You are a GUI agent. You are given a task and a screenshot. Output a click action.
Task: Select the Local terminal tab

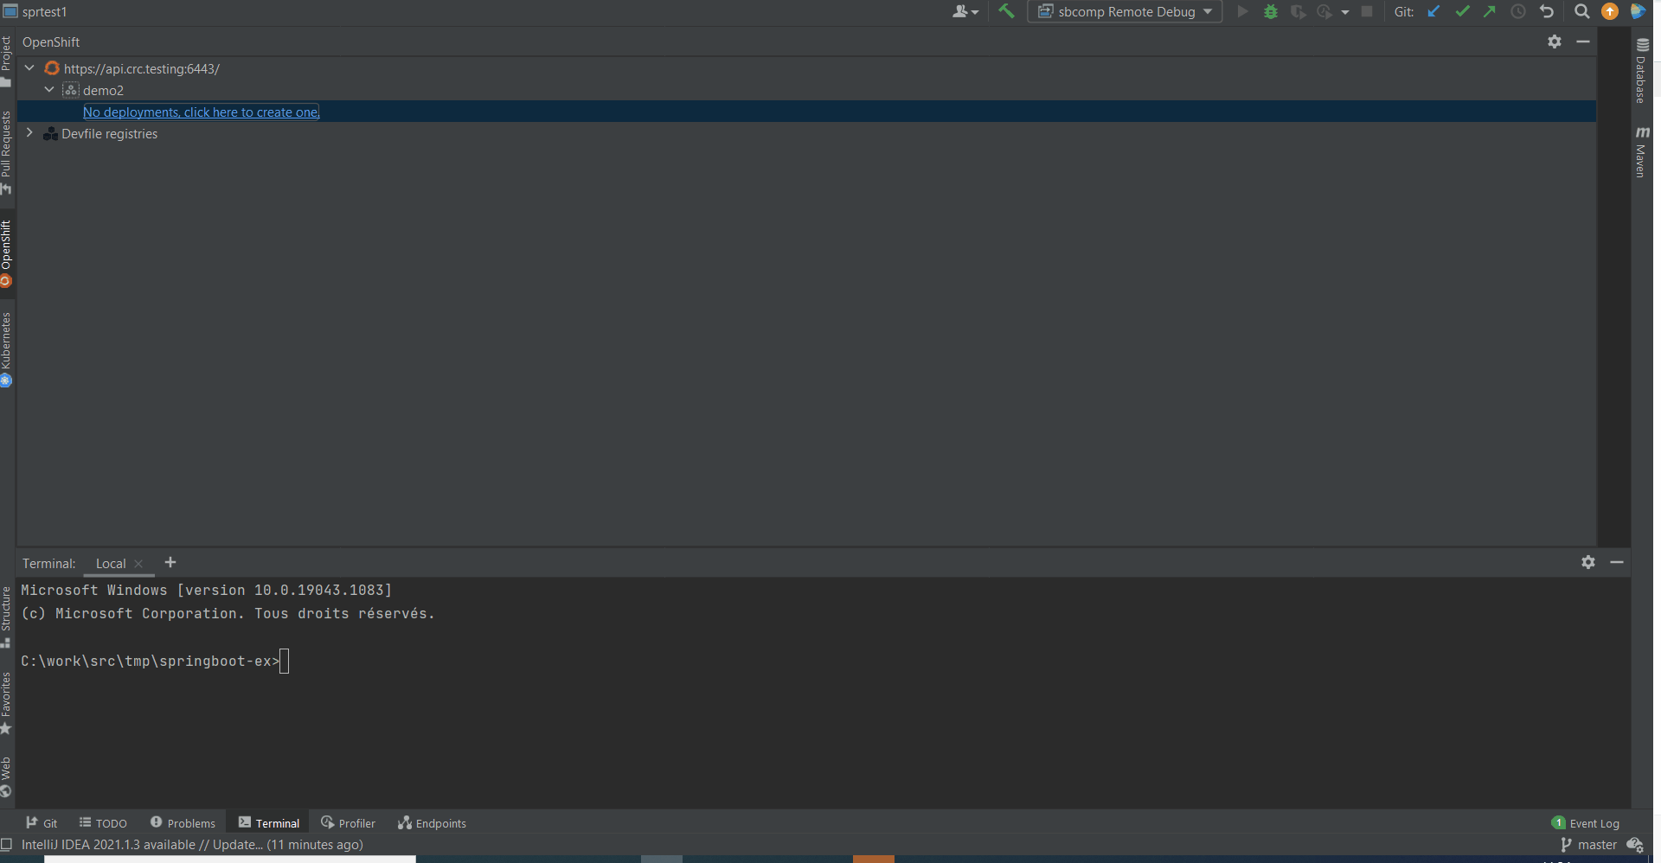(111, 563)
